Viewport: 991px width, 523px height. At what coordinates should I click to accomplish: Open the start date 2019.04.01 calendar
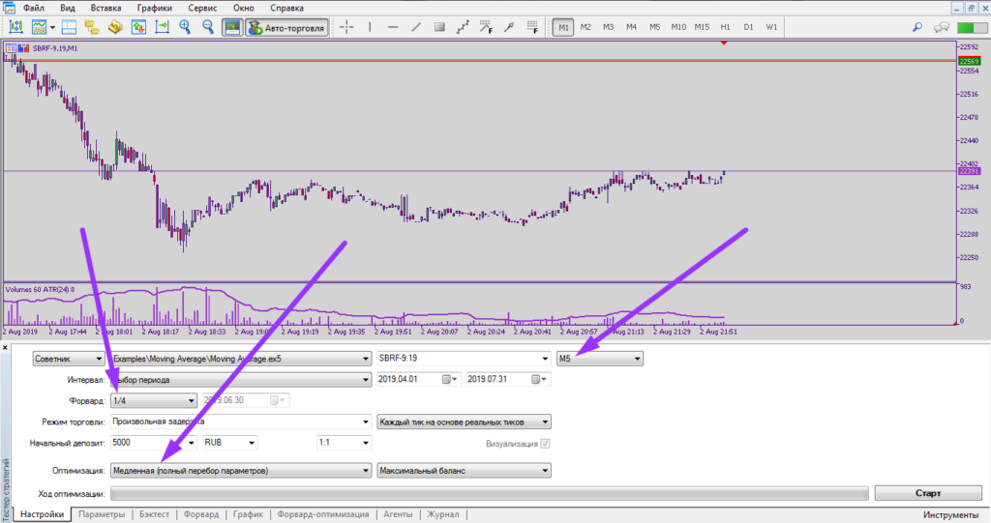[x=450, y=380]
